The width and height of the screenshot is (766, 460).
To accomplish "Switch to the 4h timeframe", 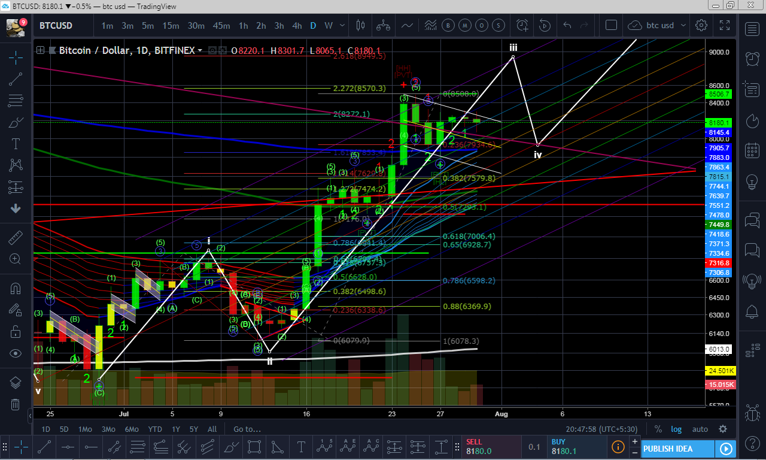I will 297,25.
